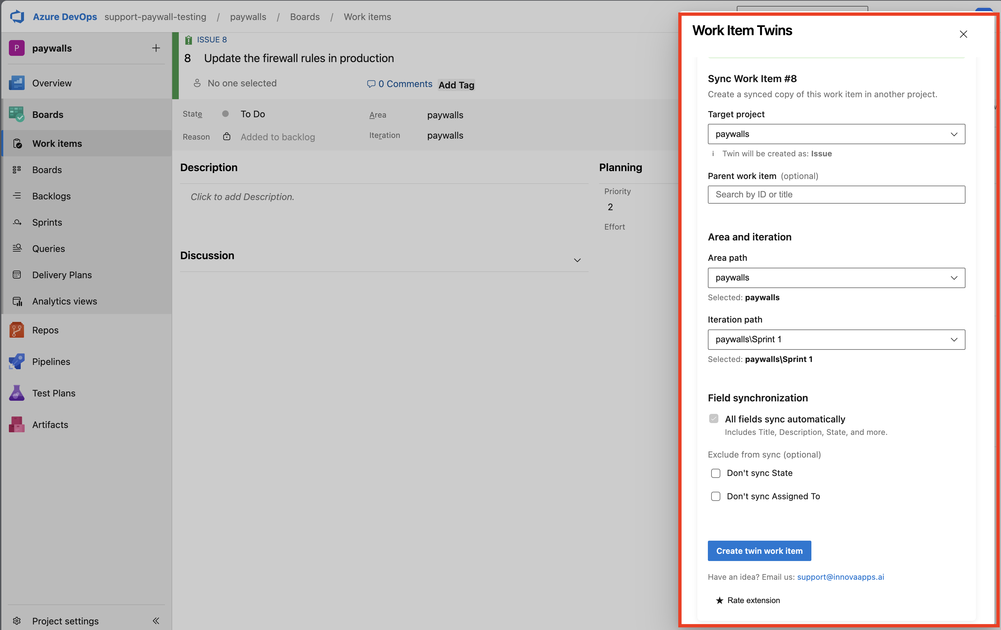The height and width of the screenshot is (630, 1001).
Task: Open Backlogs in the Boards menu
Action: [x=52, y=196]
